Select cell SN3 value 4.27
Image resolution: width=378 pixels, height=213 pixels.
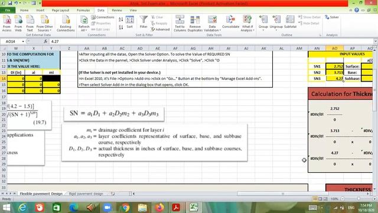pyautogui.click(x=334, y=78)
